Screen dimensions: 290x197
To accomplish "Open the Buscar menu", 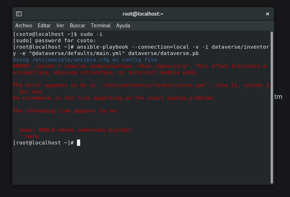I will (77, 26).
